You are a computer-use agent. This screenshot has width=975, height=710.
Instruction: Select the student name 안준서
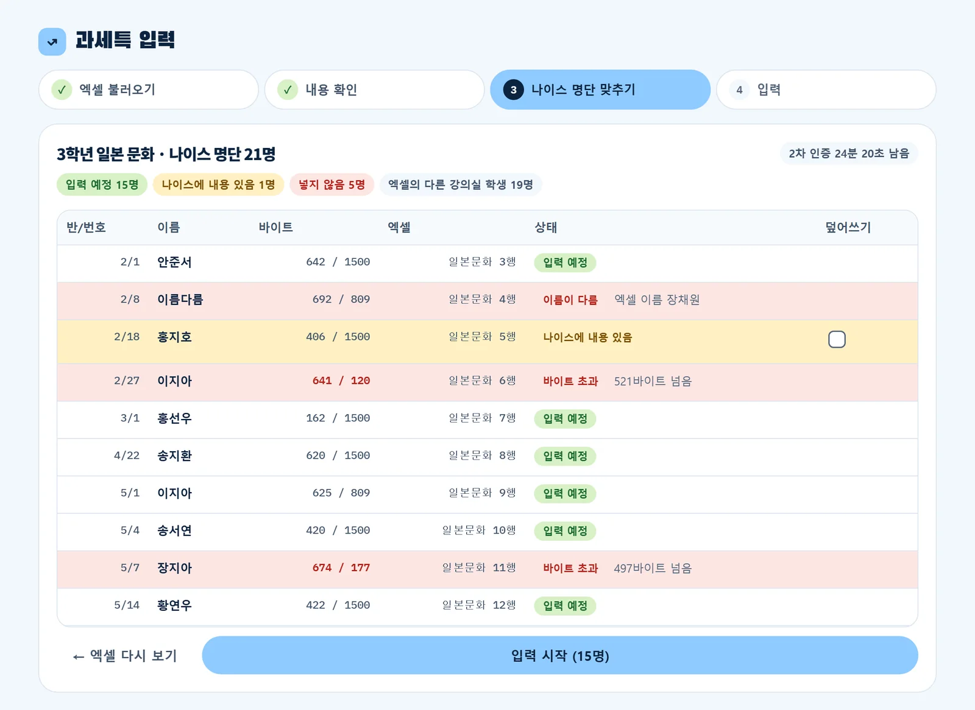(174, 262)
